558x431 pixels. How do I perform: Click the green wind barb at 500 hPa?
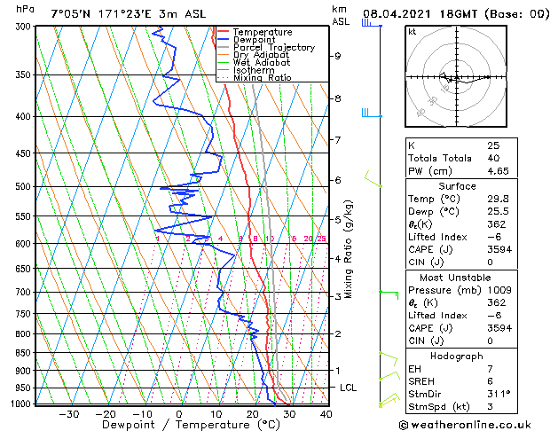[373, 179]
